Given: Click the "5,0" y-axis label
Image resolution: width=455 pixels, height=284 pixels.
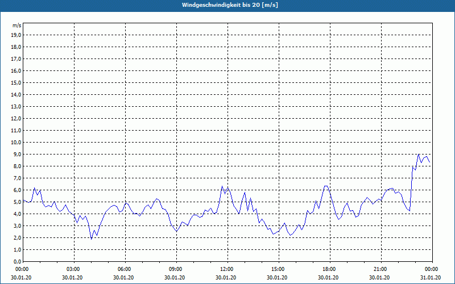Looking at the screenshot, I should click(17, 202).
